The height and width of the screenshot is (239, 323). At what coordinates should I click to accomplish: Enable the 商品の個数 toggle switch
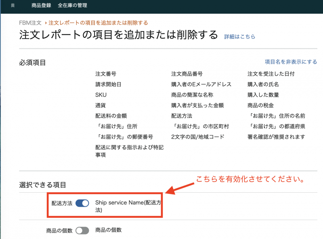82,231
